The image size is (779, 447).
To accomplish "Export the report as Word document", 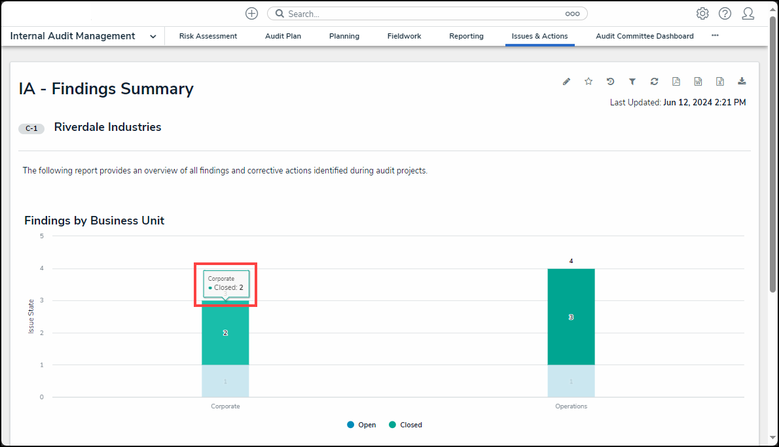I will pyautogui.click(x=698, y=82).
